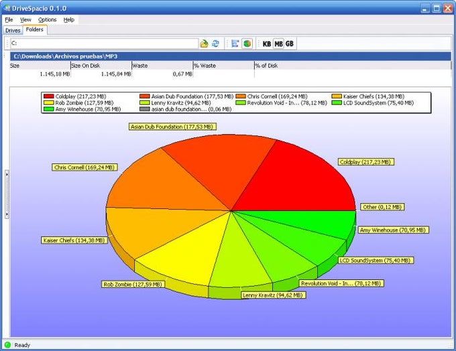Click the Rob Zombie (127,59 MB) pie label
Viewport: 456px width, 351px height.
click(133, 285)
